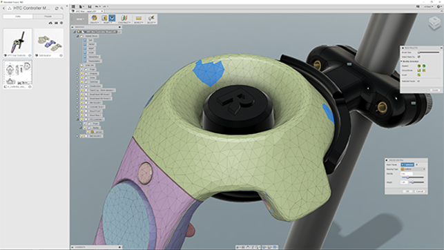Image resolution: width=444 pixels, height=250 pixels.
Task: Click the Save icon in the top bar
Action: pyautogui.click(x=90, y=6)
